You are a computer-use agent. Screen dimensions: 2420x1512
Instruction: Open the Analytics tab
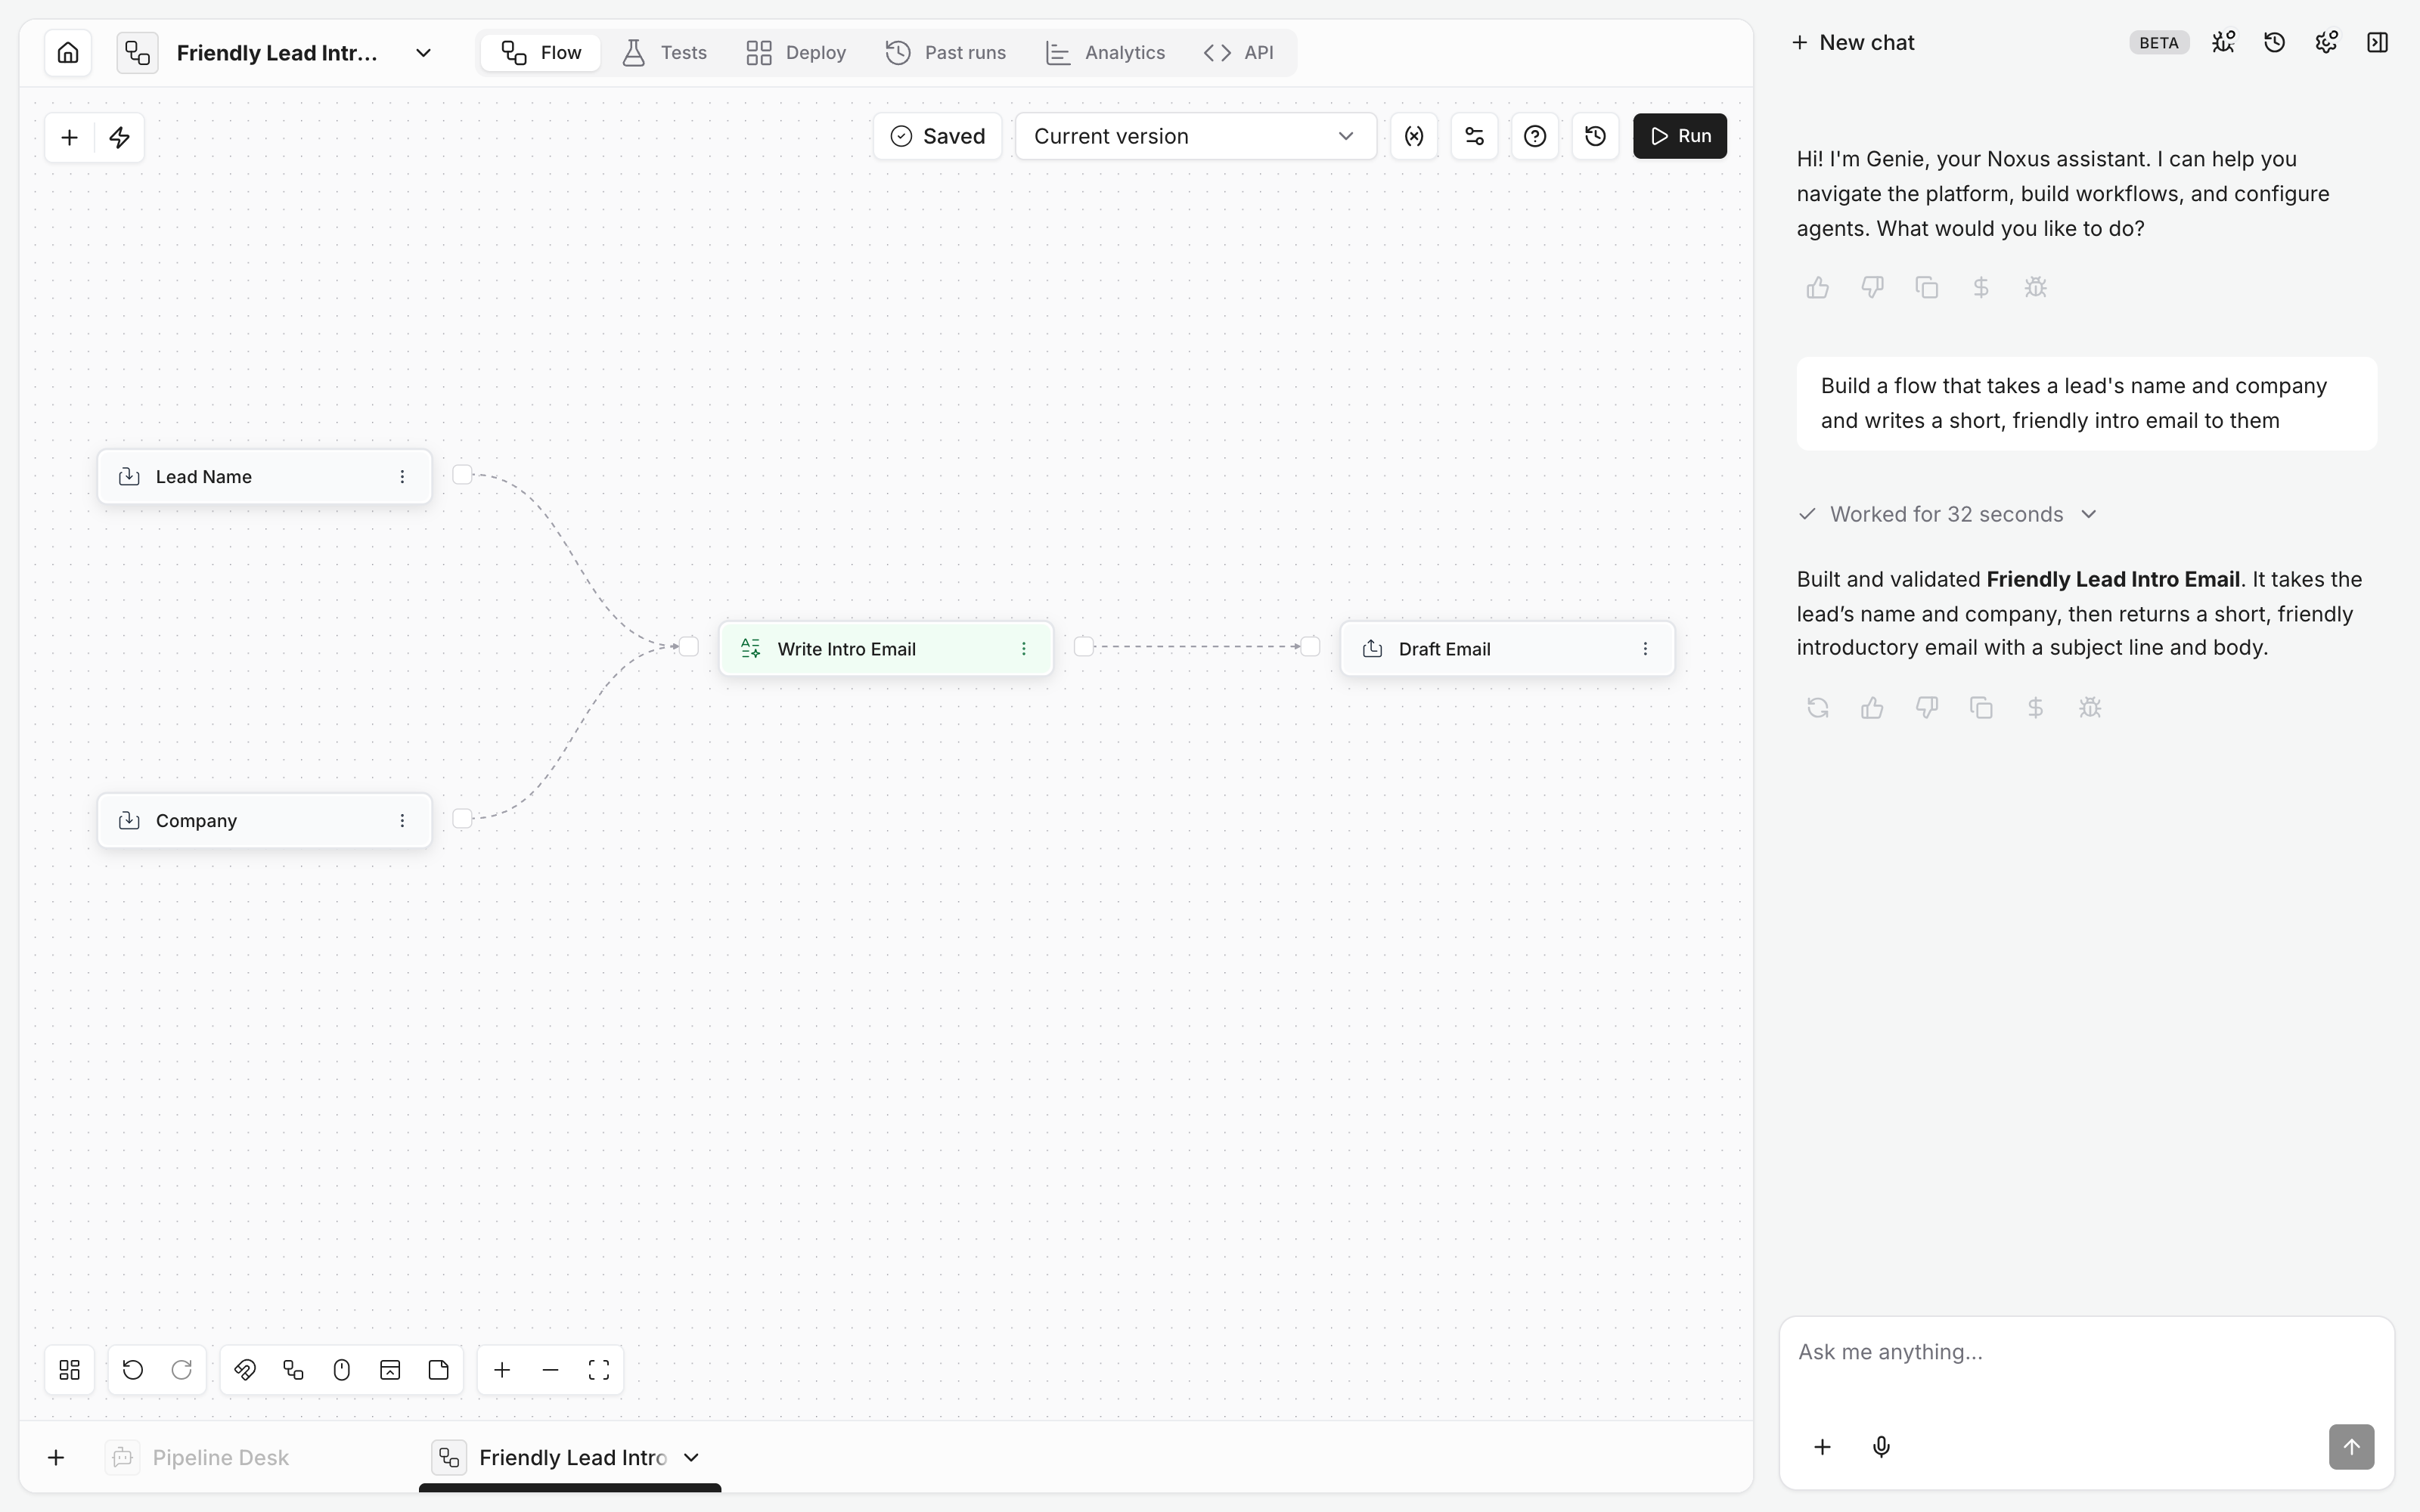tap(1105, 52)
